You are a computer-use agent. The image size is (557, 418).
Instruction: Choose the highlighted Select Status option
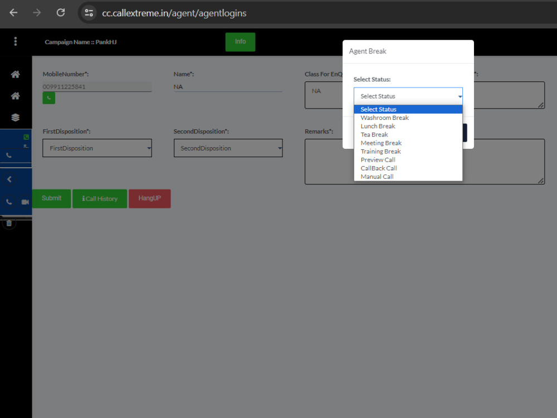tap(408, 109)
